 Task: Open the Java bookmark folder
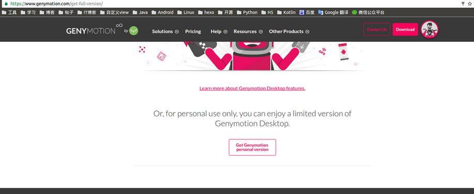pos(140,12)
